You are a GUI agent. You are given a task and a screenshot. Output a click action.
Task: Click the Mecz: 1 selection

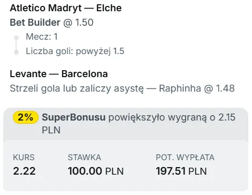coord(42,36)
